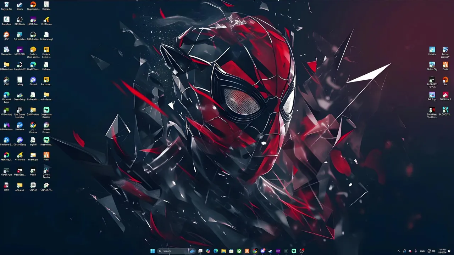The width and height of the screenshot is (454, 255).
Task: Open Microsoft Store from the taskbar
Action: click(231, 251)
